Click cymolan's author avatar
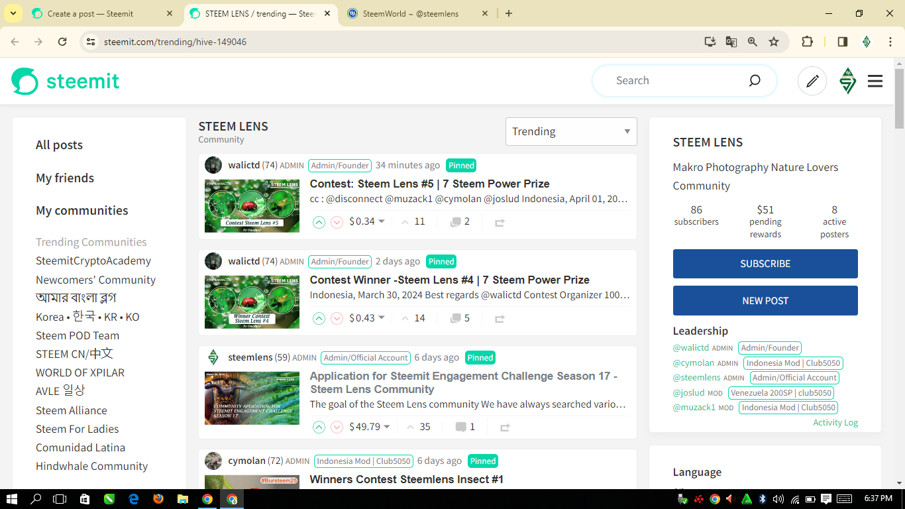Viewport: 905px width, 509px height. tap(213, 461)
